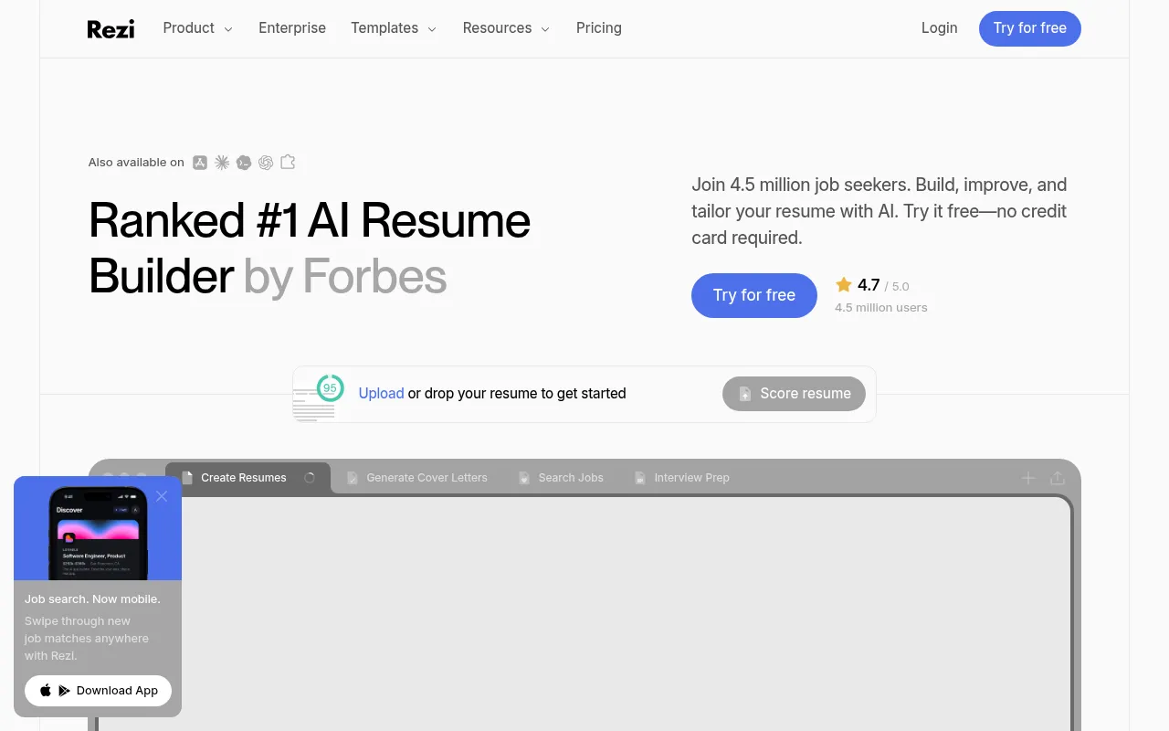The width and height of the screenshot is (1169, 731).
Task: Click Try for free in header
Action: tap(1030, 28)
